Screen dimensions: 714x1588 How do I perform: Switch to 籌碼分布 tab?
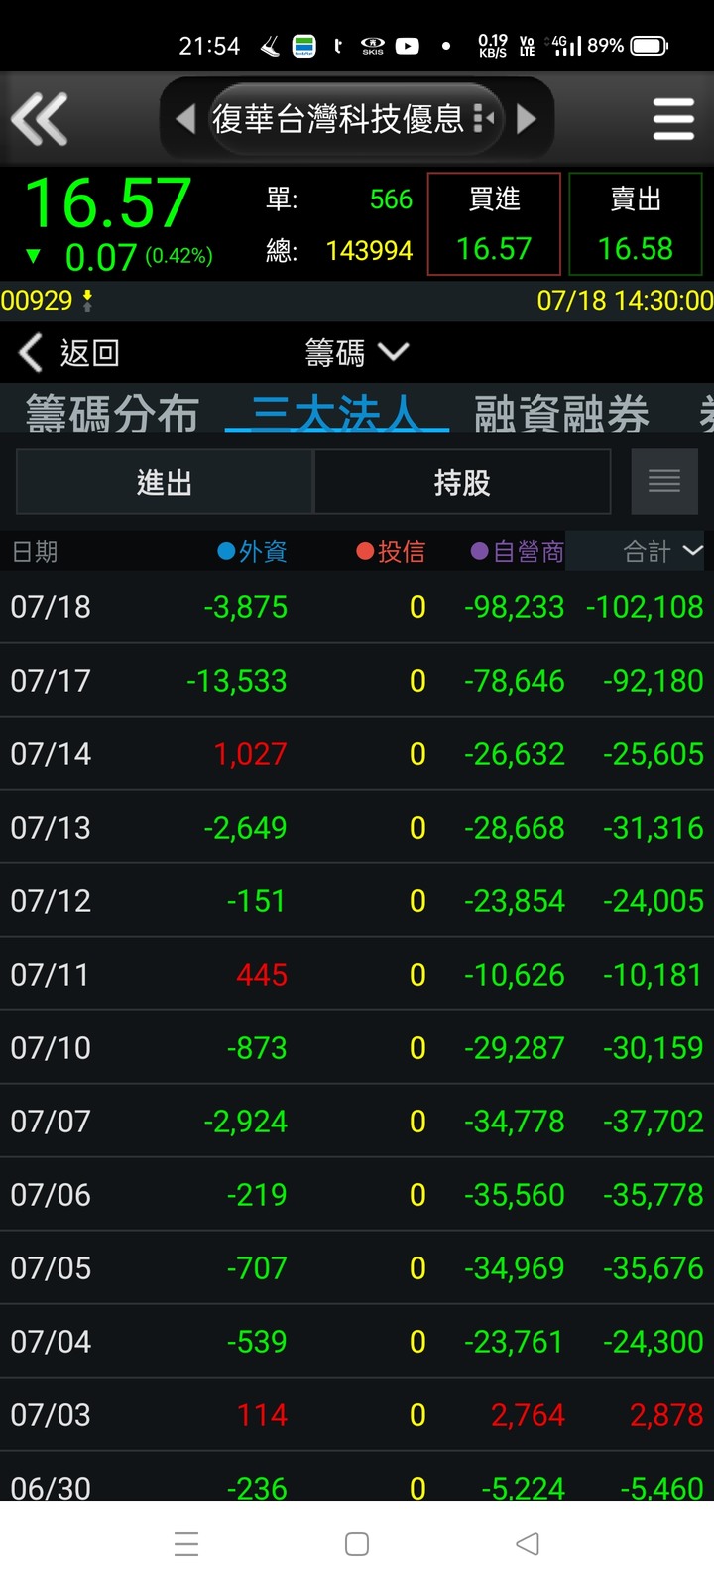(x=112, y=413)
